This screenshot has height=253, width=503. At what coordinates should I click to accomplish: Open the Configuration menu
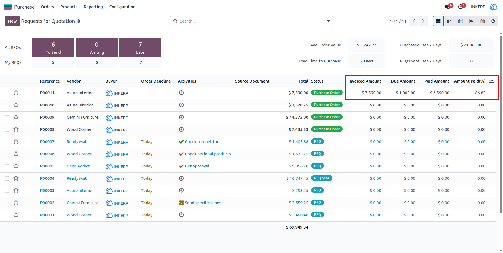click(122, 7)
